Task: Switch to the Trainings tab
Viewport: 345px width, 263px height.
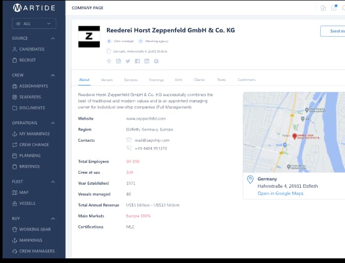Action: (156, 80)
